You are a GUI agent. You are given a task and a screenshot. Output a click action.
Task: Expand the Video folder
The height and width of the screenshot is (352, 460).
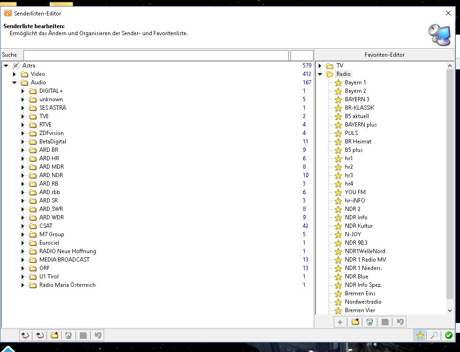tap(15, 74)
